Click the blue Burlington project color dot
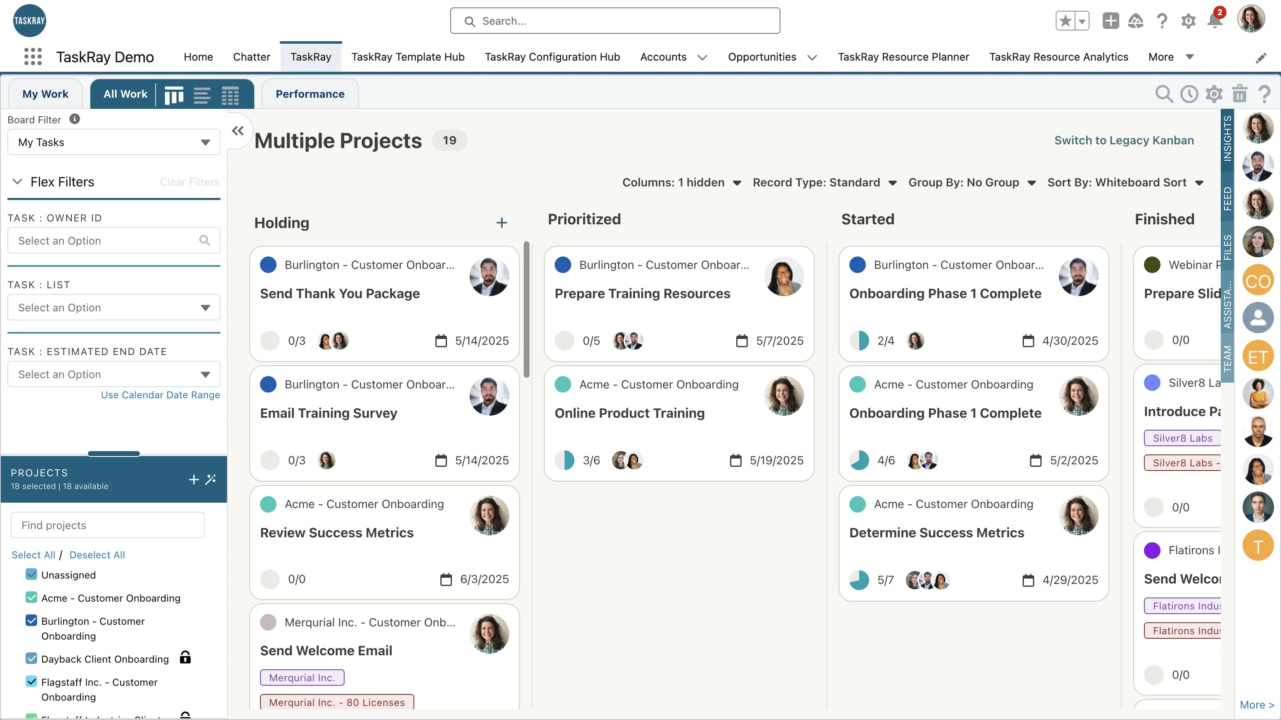This screenshot has width=1281, height=720. tap(268, 265)
